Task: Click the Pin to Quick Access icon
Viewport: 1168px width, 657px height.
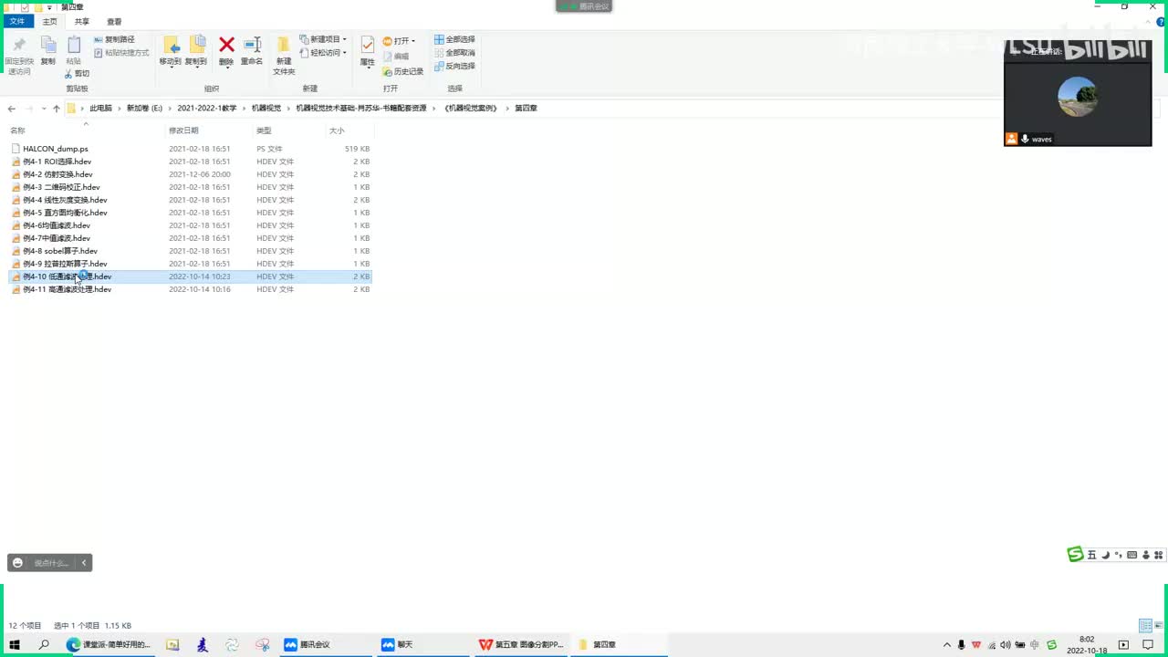Action: pyautogui.click(x=18, y=46)
